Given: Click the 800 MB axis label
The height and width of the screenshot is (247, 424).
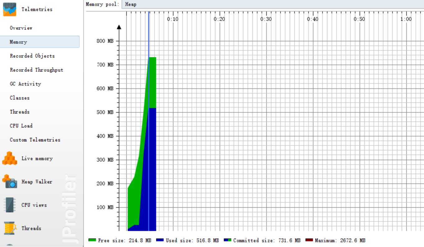Looking at the screenshot, I should [x=106, y=41].
